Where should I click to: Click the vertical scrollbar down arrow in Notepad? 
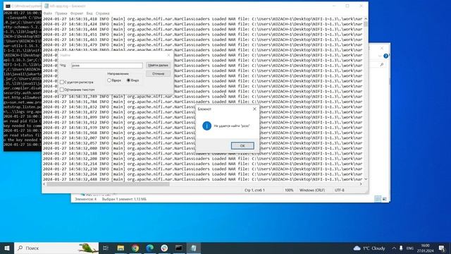point(366,179)
